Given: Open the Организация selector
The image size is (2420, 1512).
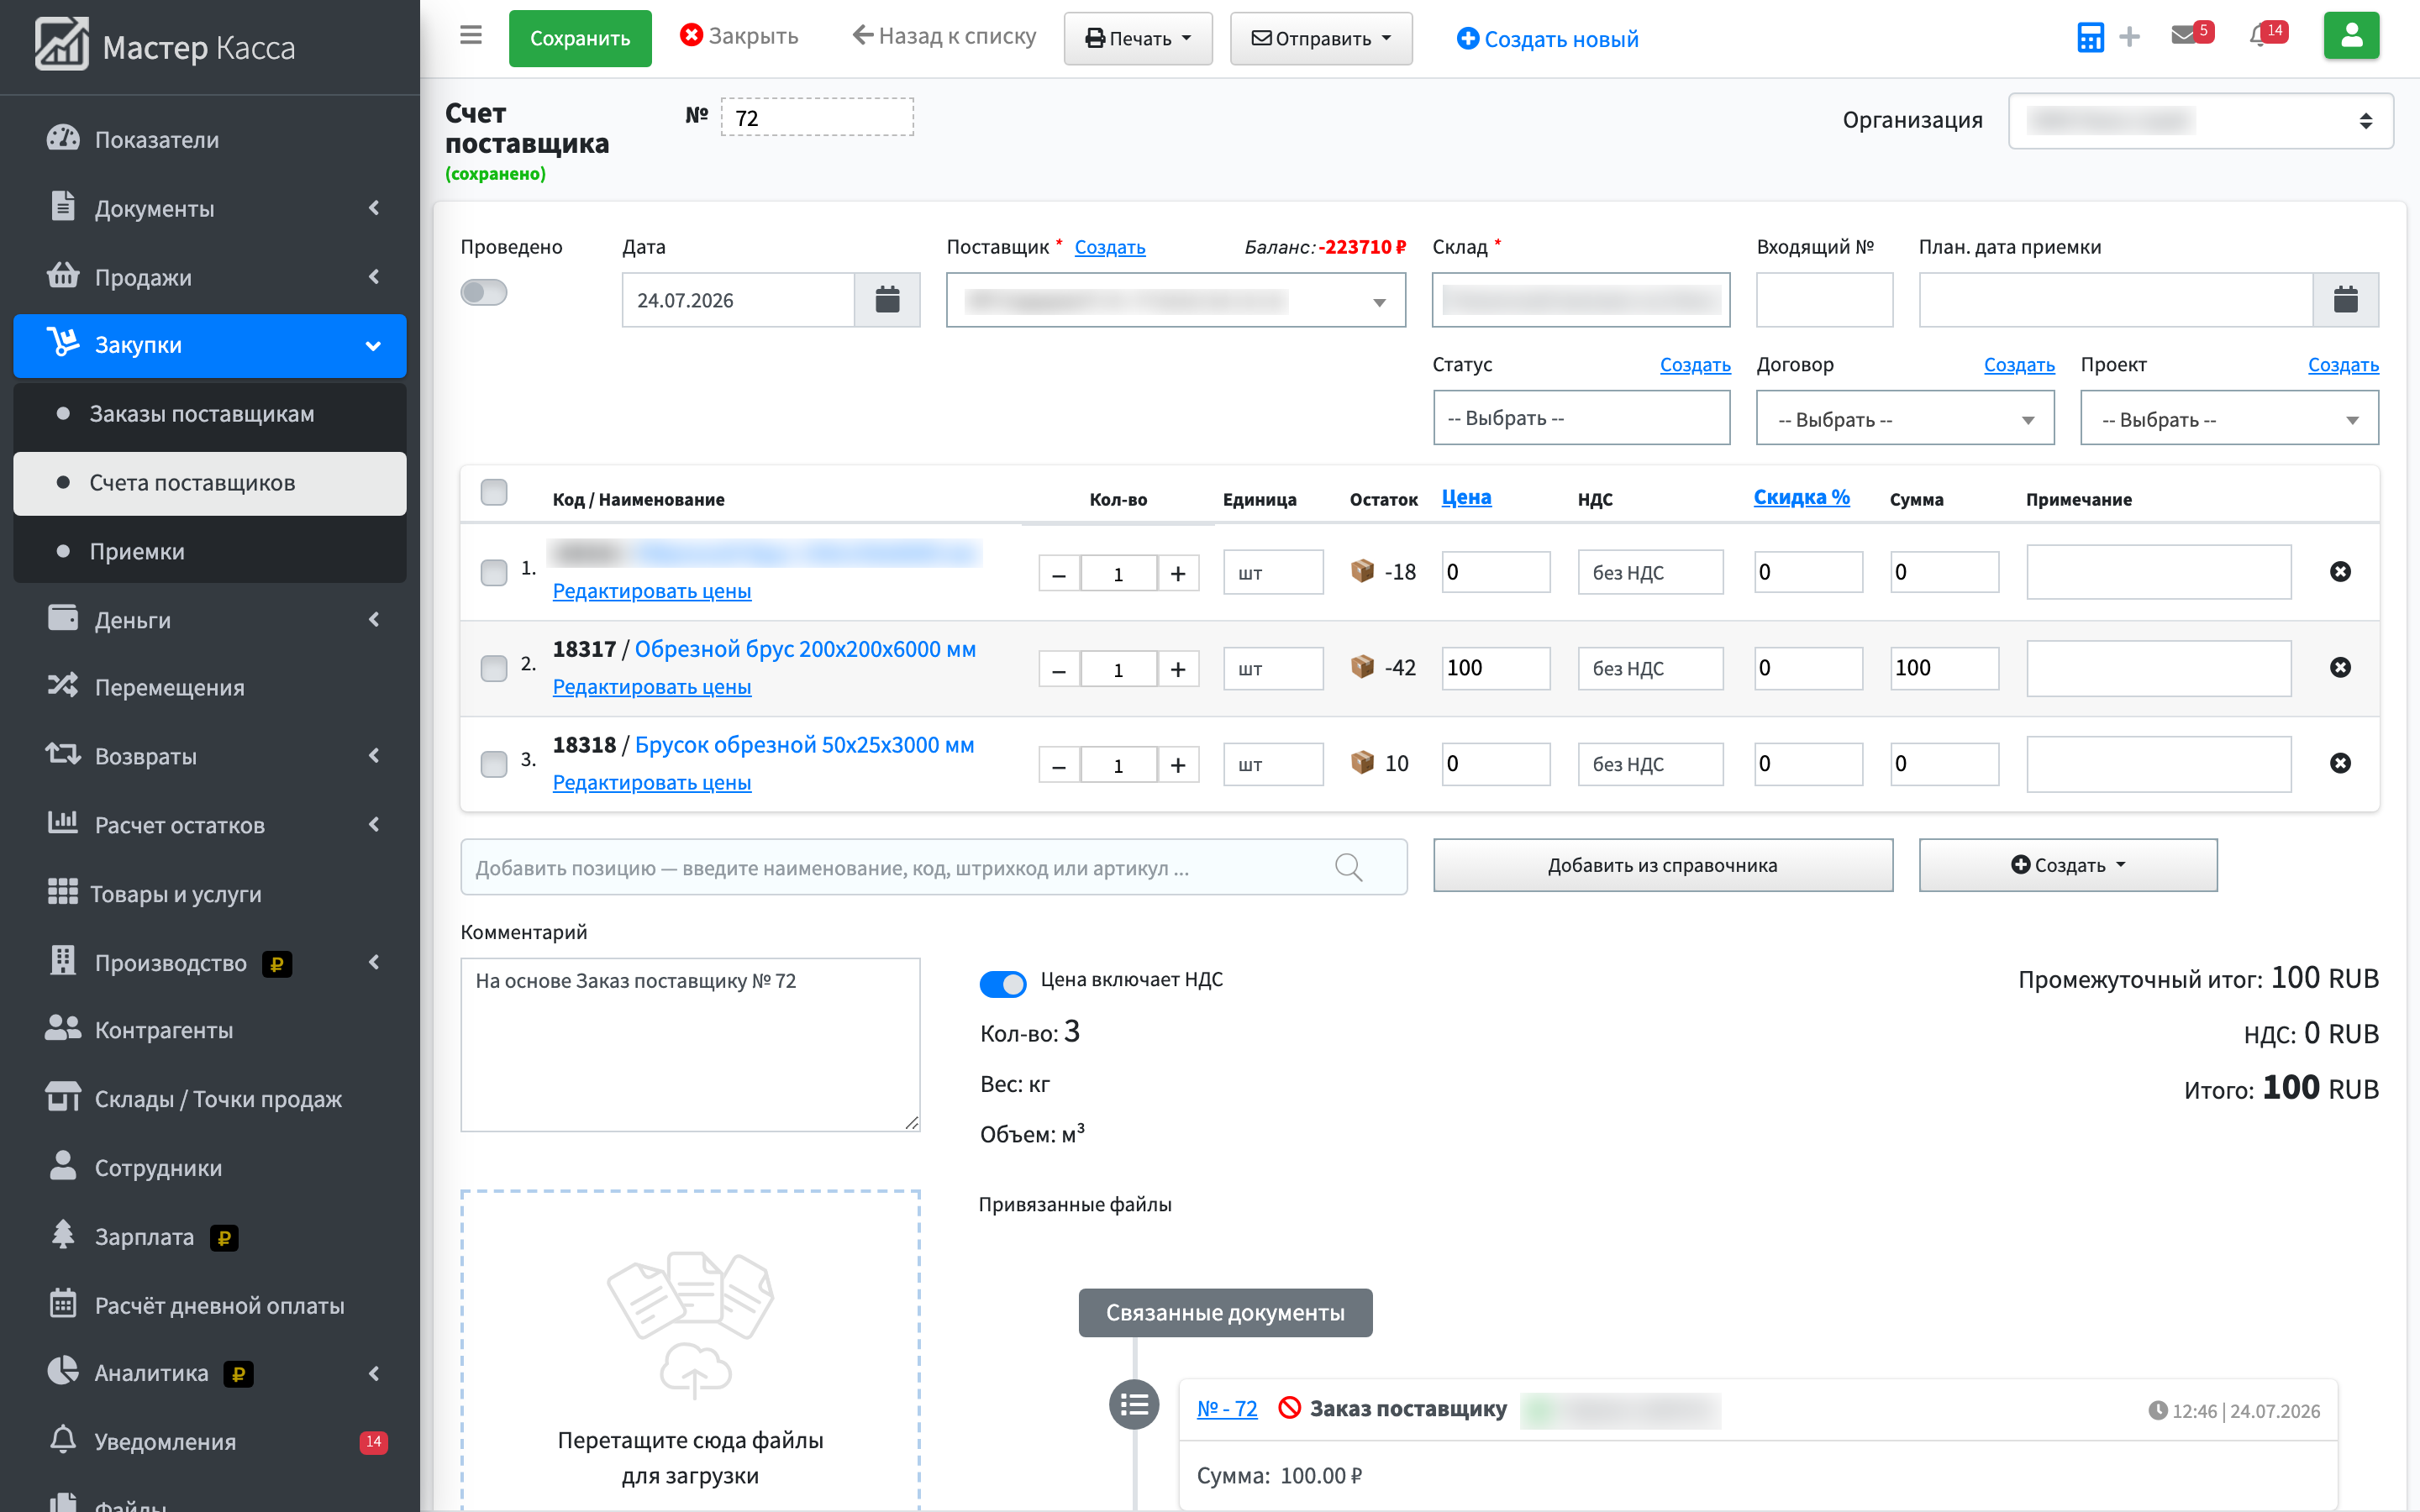Looking at the screenshot, I should point(2200,121).
